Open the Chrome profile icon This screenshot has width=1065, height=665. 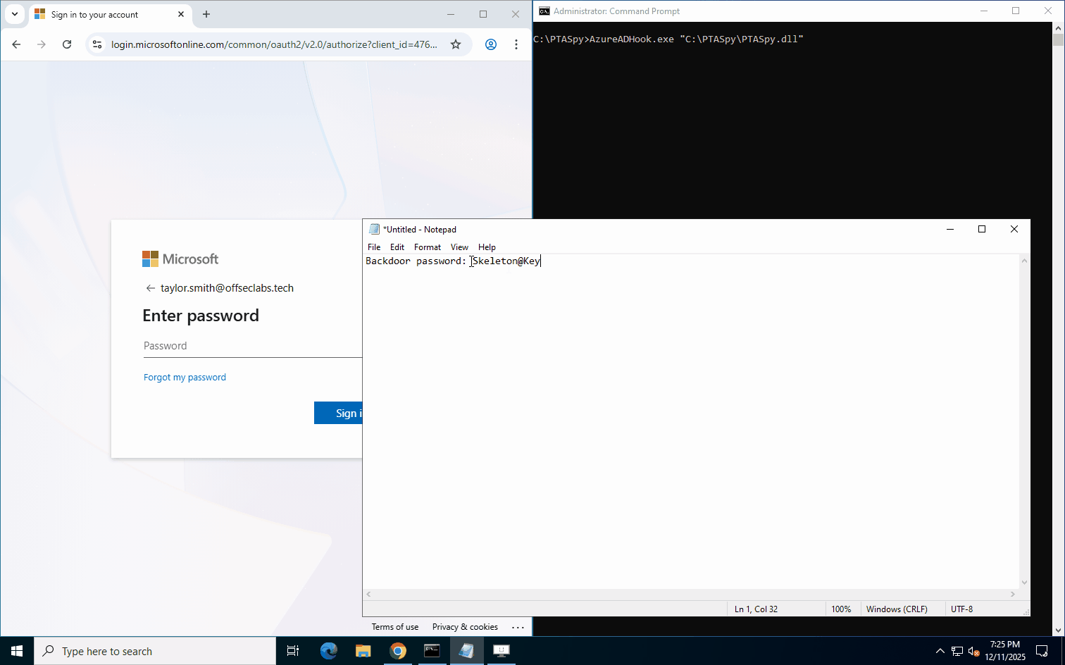[x=491, y=44]
